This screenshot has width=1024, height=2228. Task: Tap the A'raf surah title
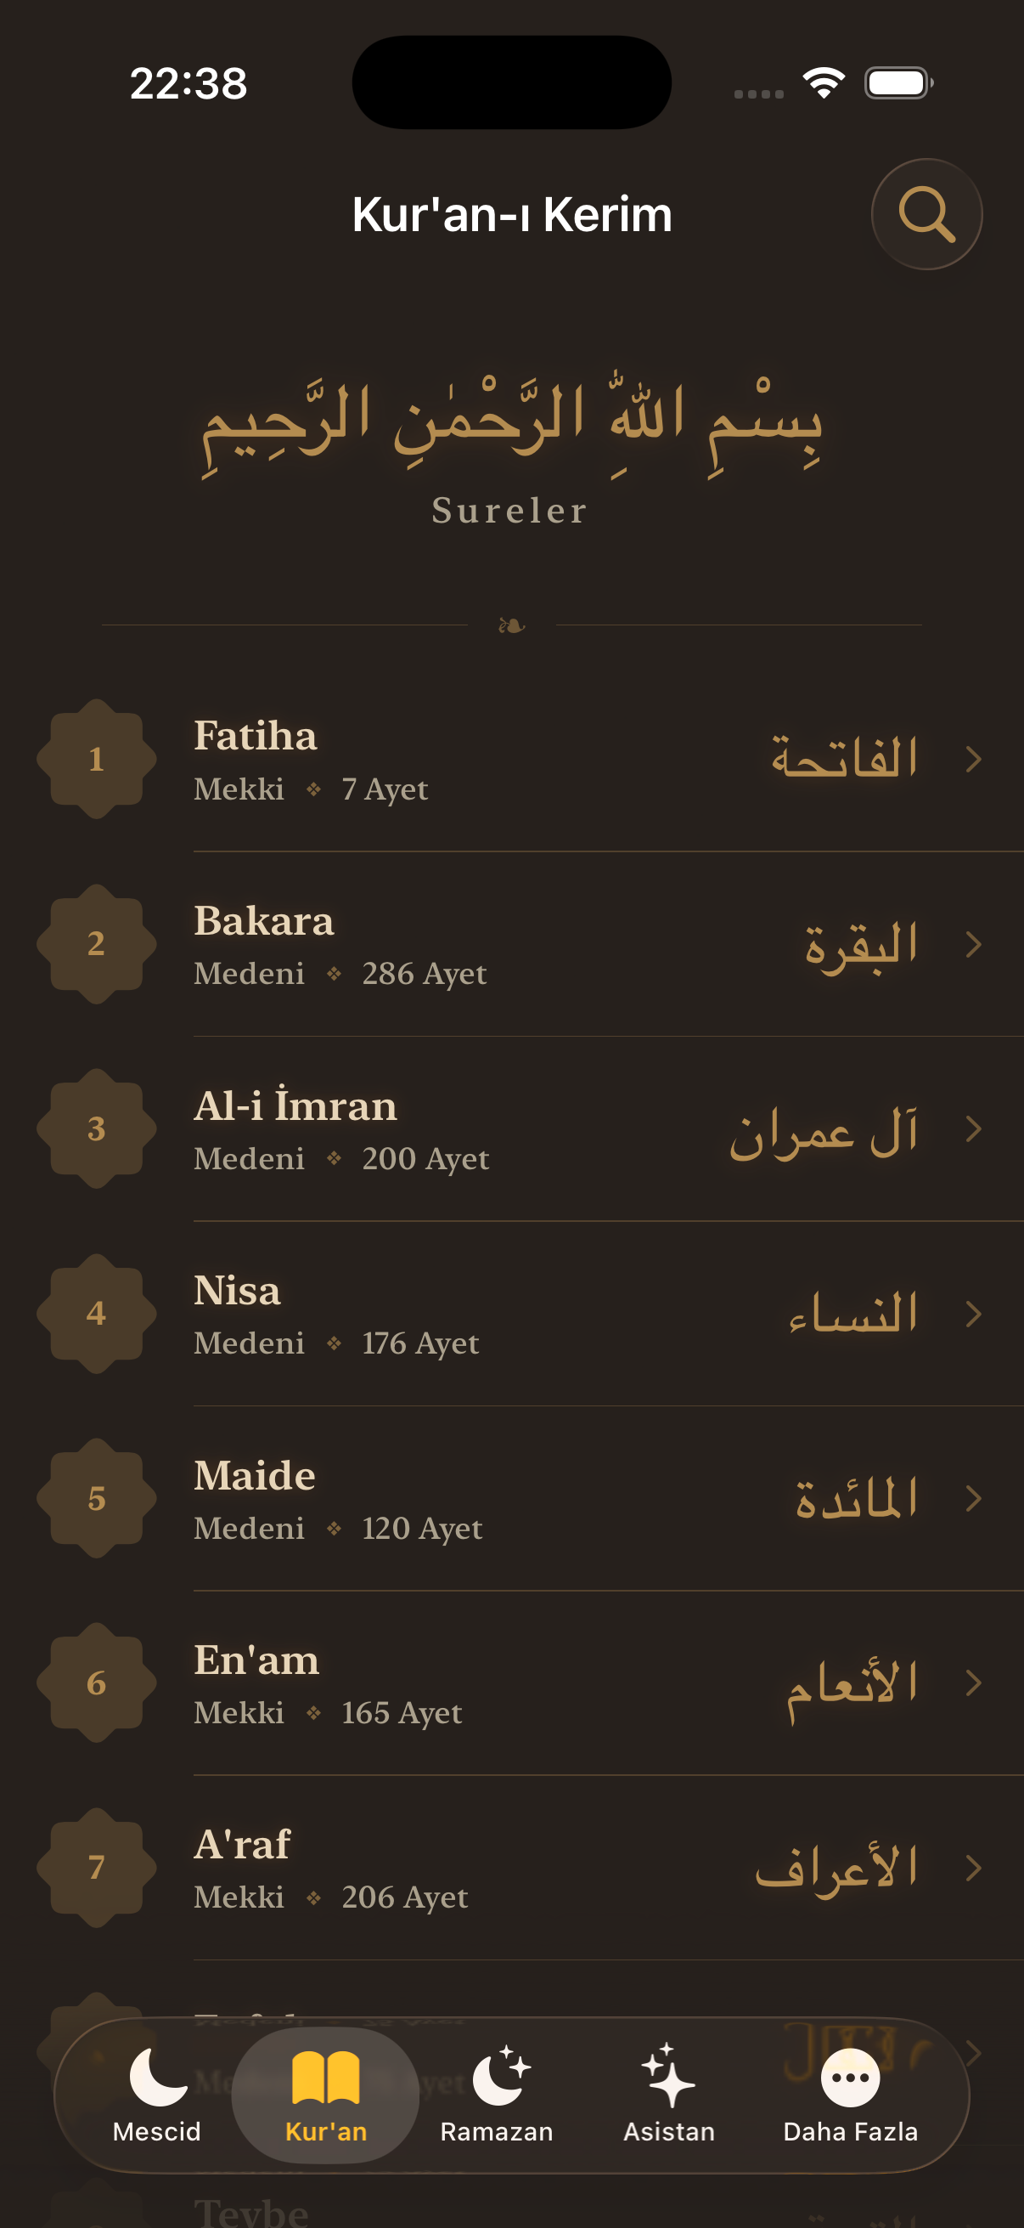(x=242, y=1845)
